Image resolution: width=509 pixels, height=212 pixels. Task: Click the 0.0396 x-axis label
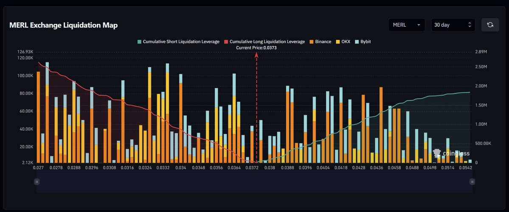click(305, 168)
